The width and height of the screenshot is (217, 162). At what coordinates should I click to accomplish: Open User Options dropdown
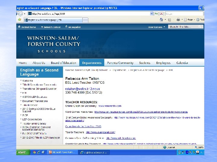click(x=156, y=27)
